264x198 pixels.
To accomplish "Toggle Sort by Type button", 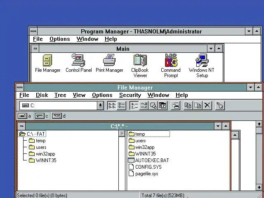I will pos(144,106).
